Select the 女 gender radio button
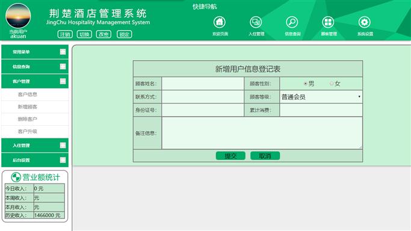This screenshot has height=231, width=411. (332, 84)
